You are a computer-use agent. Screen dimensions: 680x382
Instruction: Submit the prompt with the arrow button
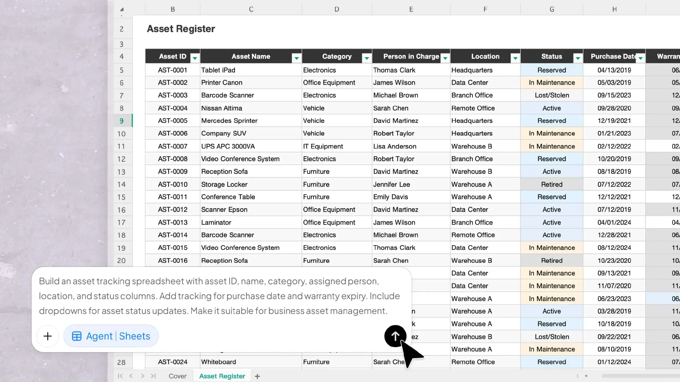click(395, 336)
